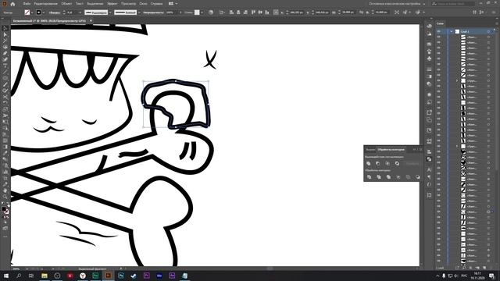The height and width of the screenshot is (281, 500).
Task: Open the Windows Start menu
Action: (5, 276)
